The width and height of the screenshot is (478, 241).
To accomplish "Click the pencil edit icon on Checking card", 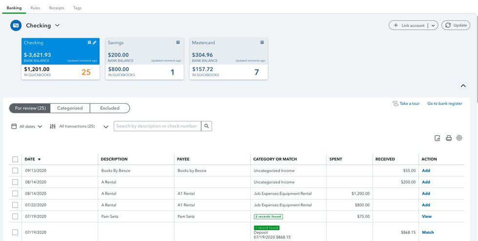I will pyautogui.click(x=95, y=43).
